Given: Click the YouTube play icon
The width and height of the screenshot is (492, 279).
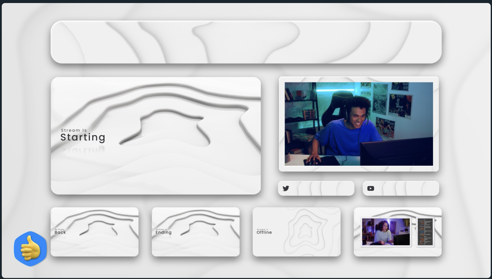Looking at the screenshot, I should point(371,188).
